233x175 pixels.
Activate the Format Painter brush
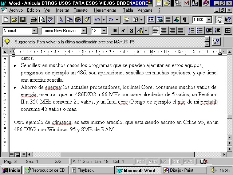[87, 20]
